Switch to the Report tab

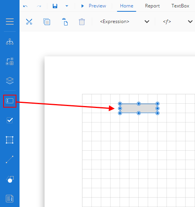pos(152,6)
